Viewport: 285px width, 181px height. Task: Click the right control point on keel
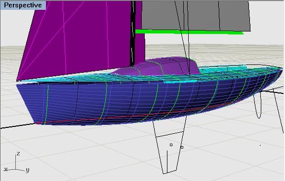(x=182, y=147)
